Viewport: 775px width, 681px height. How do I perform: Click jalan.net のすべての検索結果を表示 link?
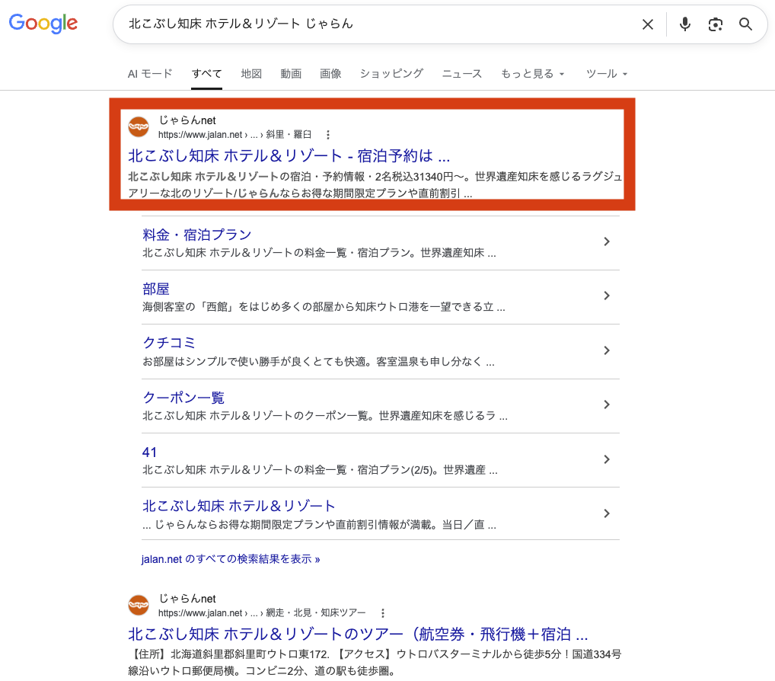tap(231, 559)
